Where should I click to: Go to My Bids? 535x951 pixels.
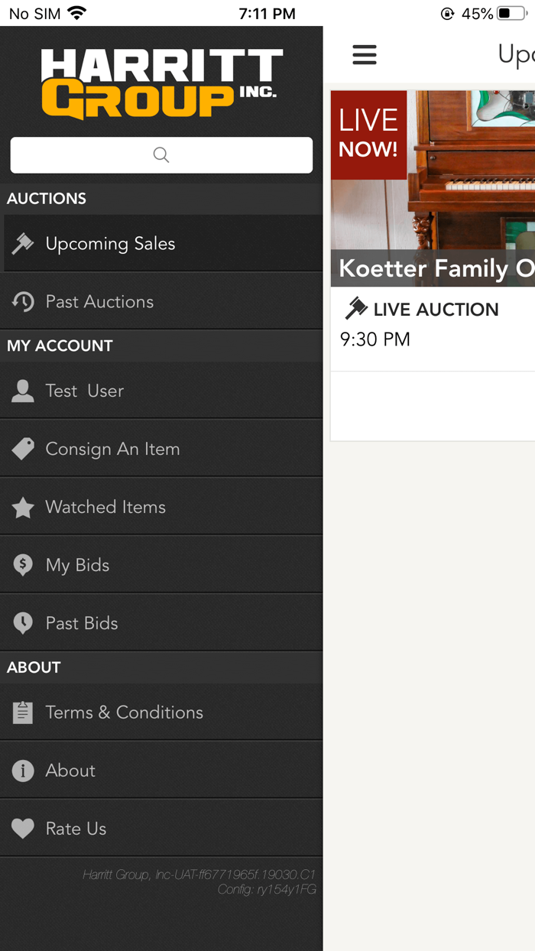point(77,565)
